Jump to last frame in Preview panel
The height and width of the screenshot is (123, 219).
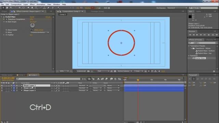click(x=205, y=35)
